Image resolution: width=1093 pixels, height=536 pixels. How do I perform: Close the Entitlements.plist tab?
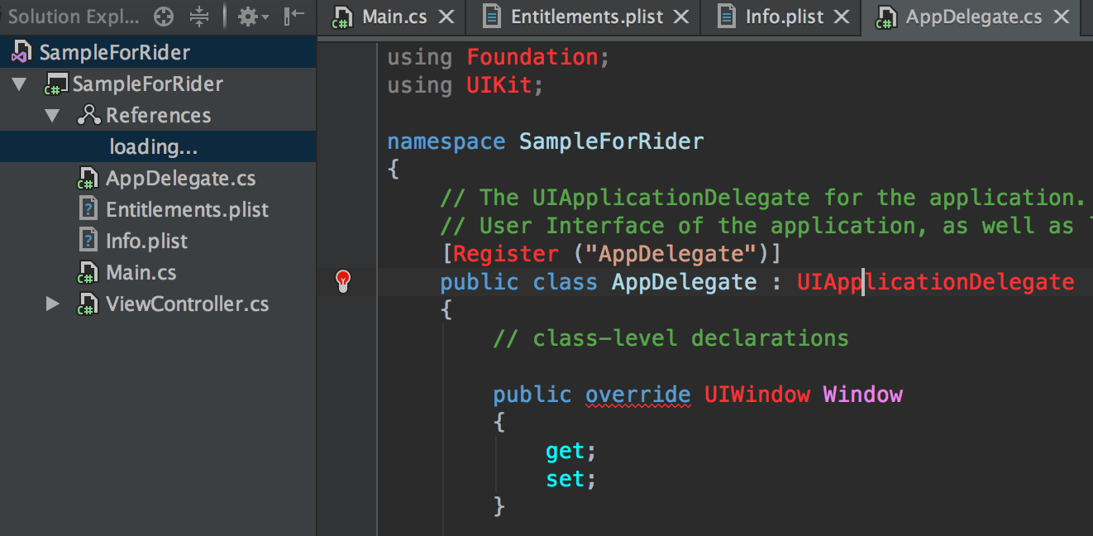[681, 17]
